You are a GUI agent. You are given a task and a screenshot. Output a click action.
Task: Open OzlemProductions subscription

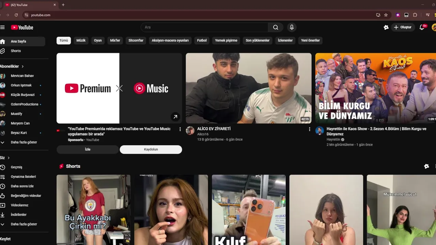pos(25,104)
